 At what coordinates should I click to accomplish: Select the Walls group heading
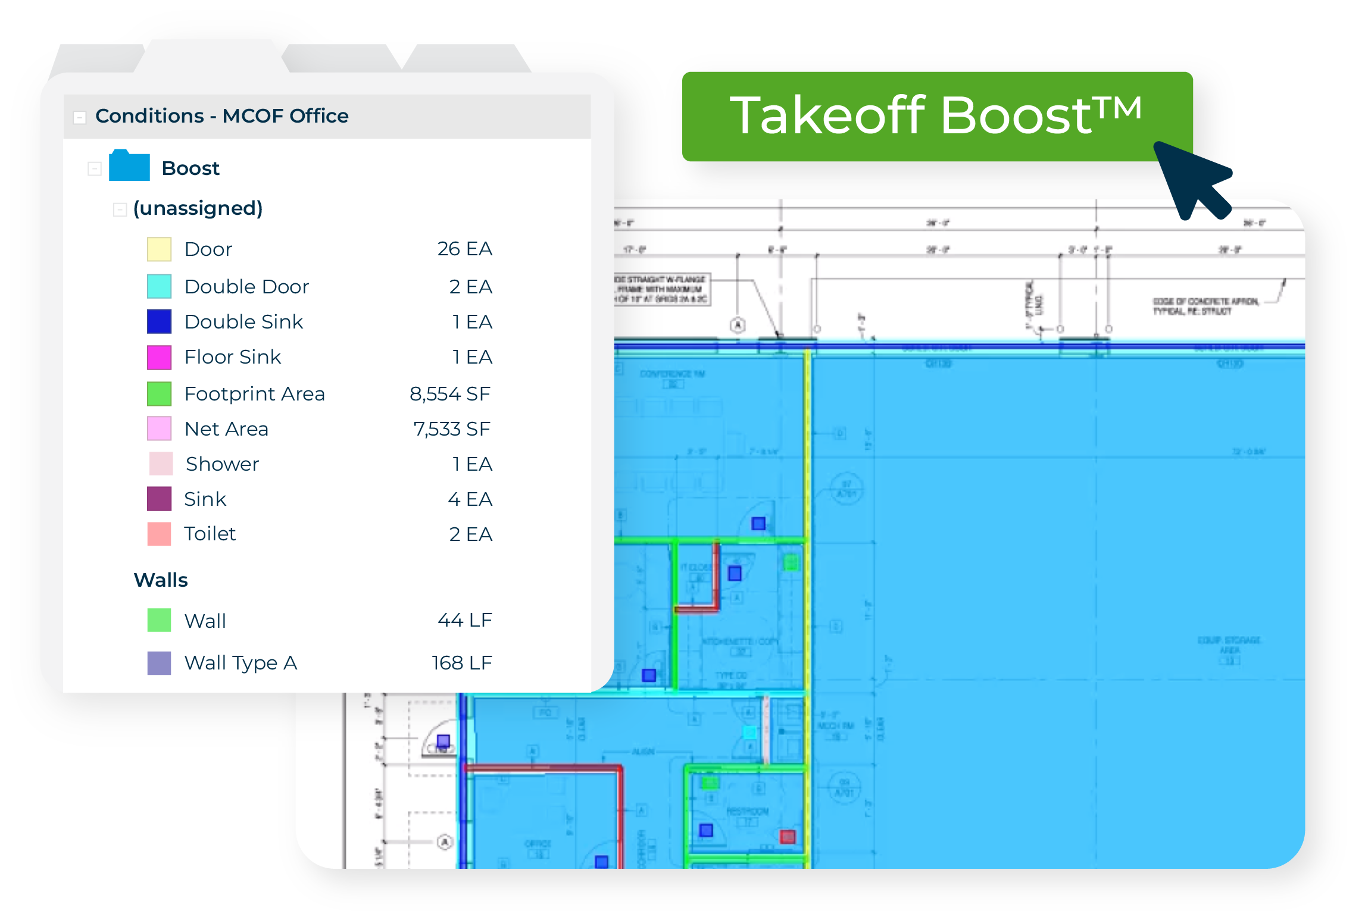(x=161, y=580)
